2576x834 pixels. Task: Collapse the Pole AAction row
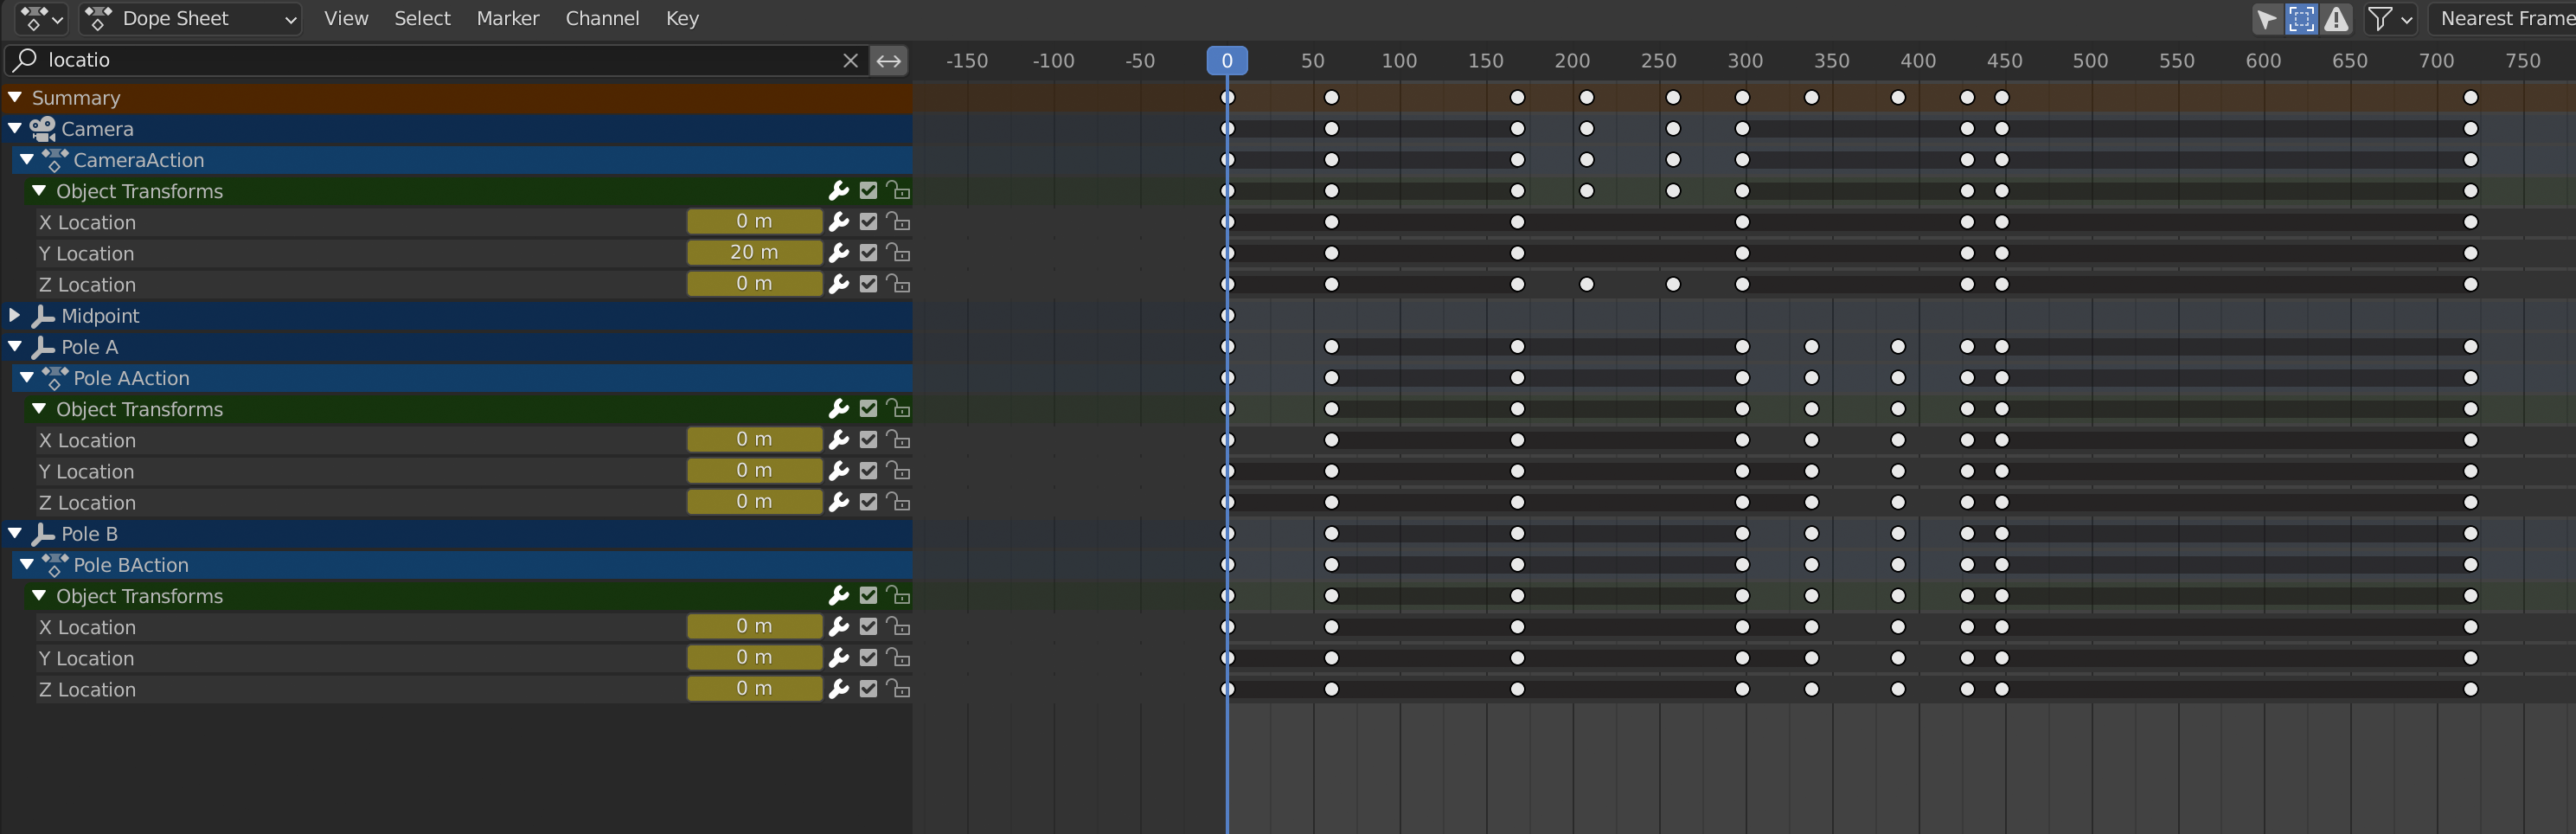pos(27,378)
